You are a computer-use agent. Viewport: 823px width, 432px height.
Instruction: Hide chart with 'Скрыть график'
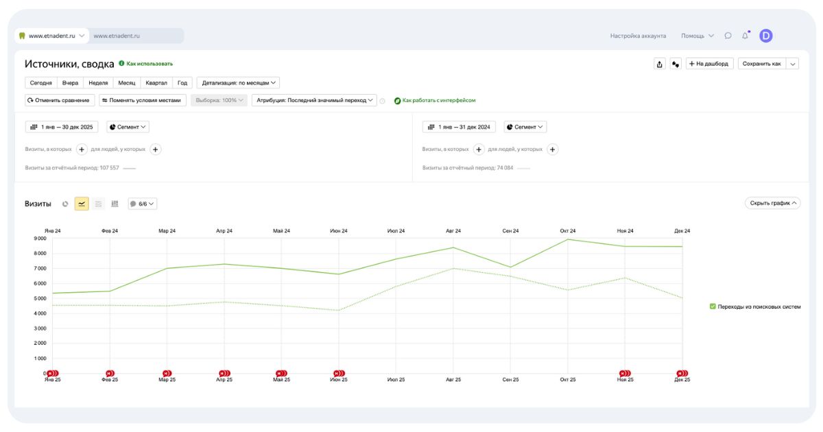772,203
